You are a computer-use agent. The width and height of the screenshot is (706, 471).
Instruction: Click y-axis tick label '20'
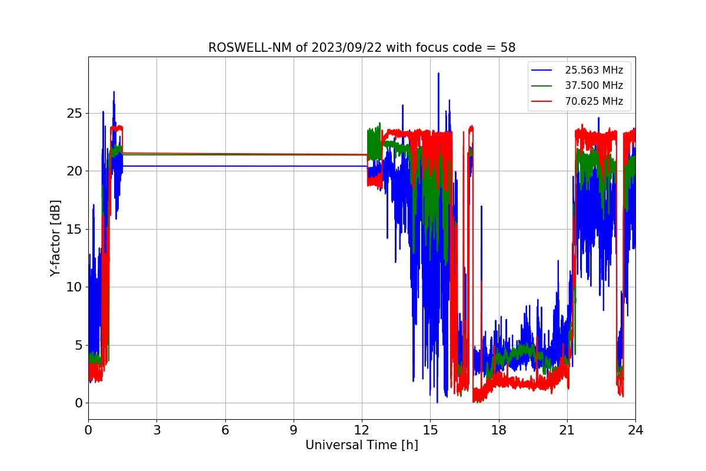click(75, 171)
